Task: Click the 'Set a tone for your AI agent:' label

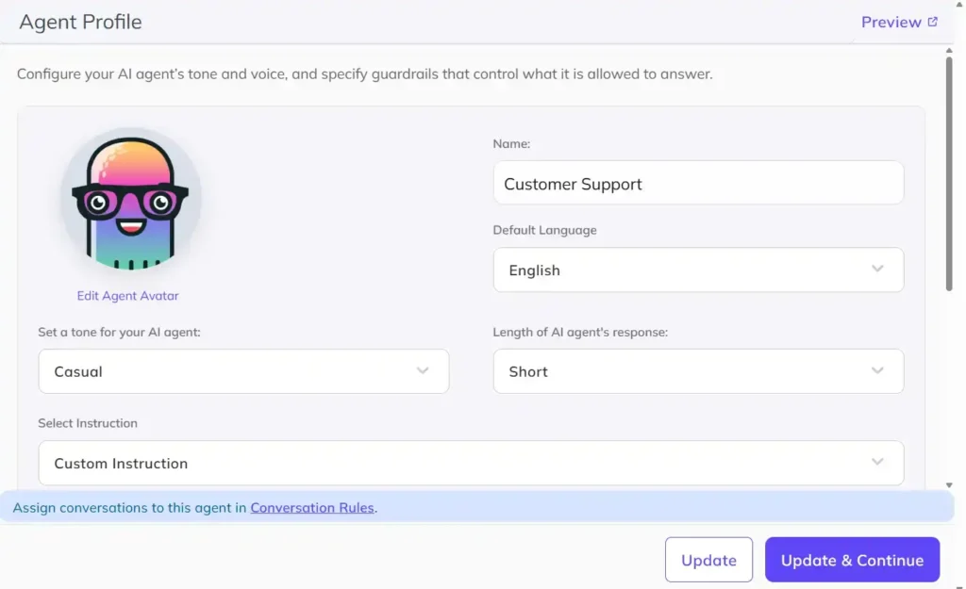Action: 119,332
